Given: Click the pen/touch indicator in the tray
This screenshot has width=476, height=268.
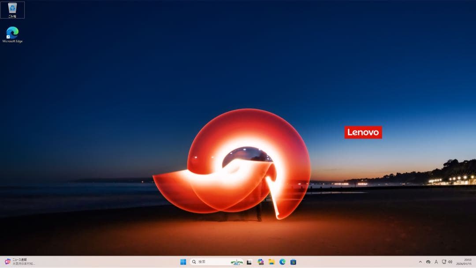Looking at the screenshot, I should pos(443,261).
